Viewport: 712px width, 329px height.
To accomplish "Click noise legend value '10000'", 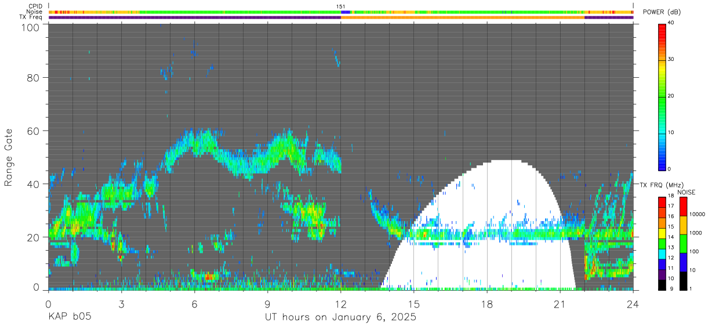I will click(698, 215).
